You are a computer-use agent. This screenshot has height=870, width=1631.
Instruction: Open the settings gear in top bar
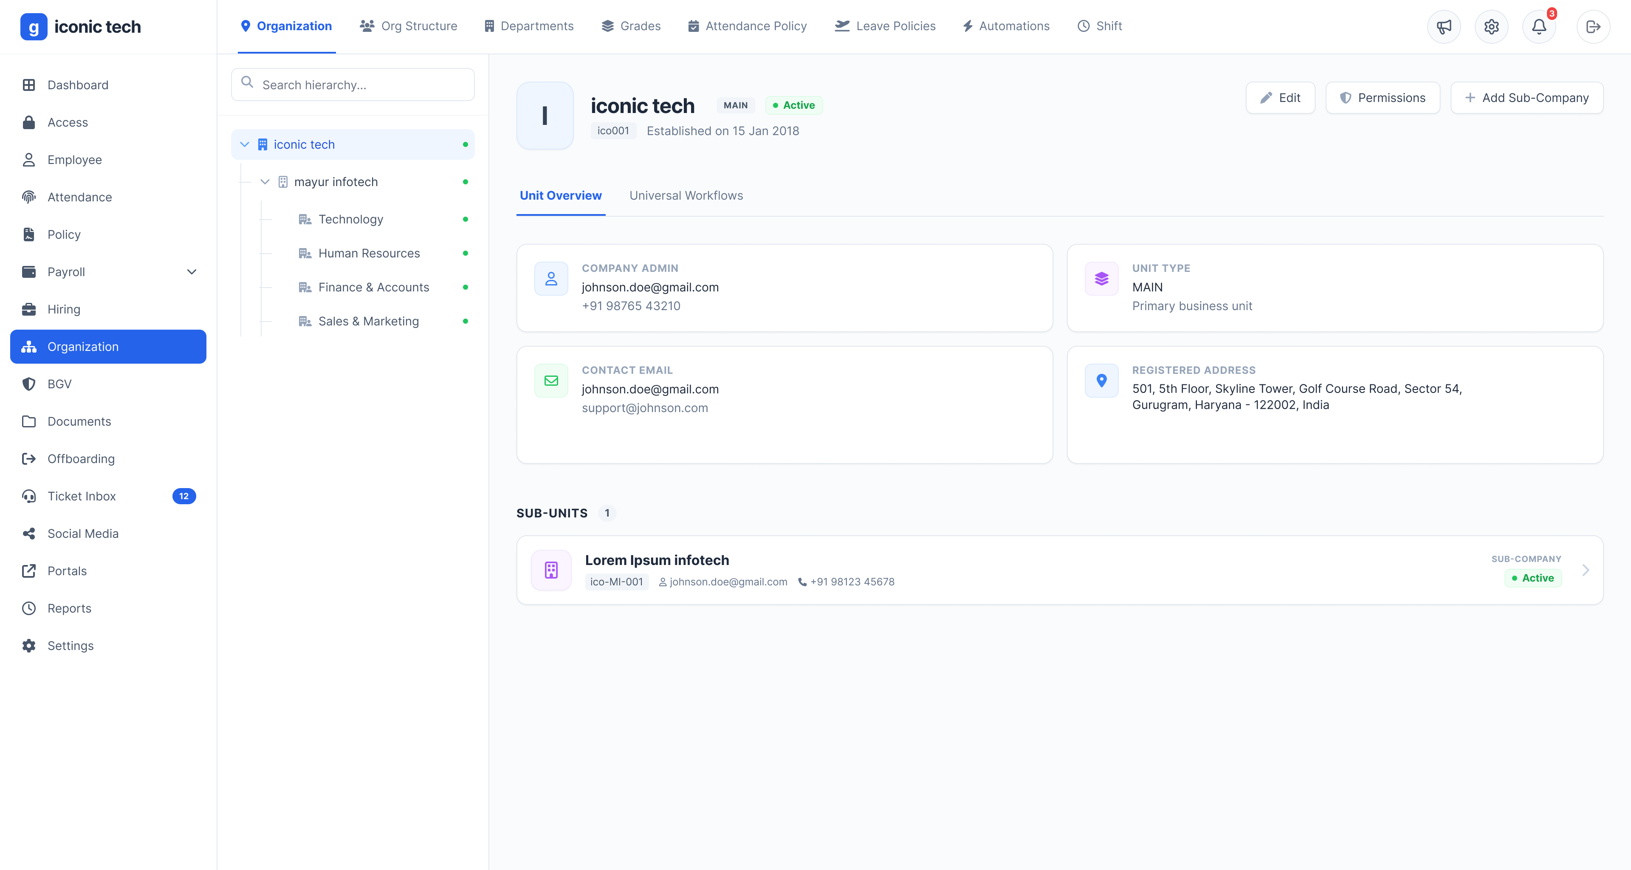1491,27
